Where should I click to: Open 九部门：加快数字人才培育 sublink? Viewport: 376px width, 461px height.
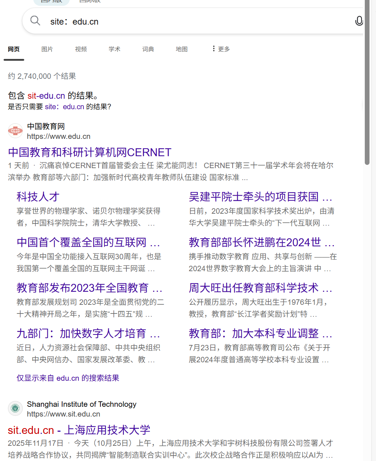click(88, 333)
